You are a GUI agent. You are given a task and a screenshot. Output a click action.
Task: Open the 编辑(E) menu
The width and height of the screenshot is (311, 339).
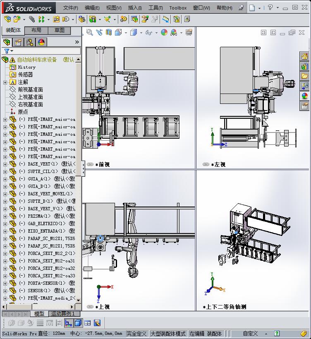(92, 8)
